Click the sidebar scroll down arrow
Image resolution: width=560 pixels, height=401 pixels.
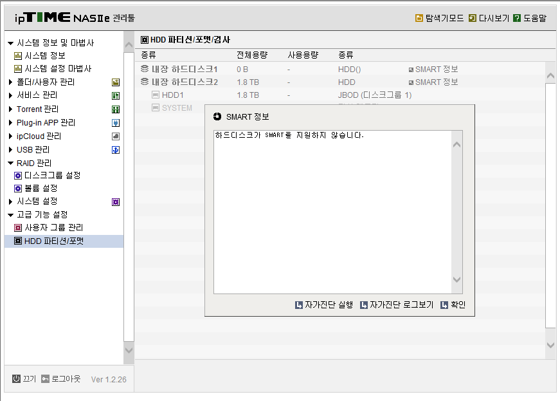pyautogui.click(x=129, y=350)
